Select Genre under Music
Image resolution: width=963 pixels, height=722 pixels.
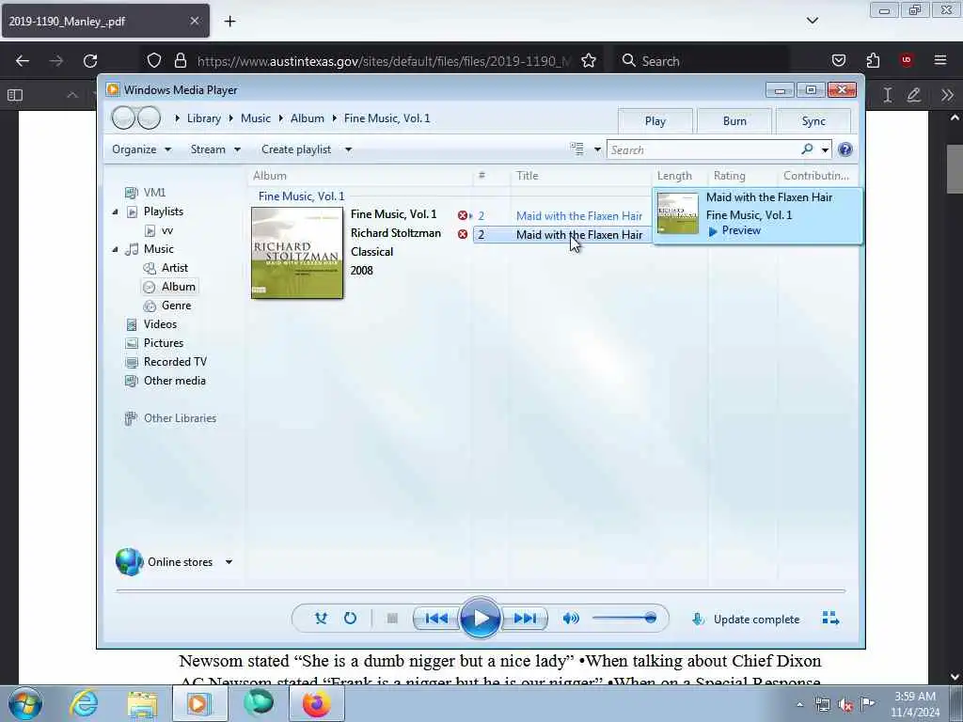176,306
